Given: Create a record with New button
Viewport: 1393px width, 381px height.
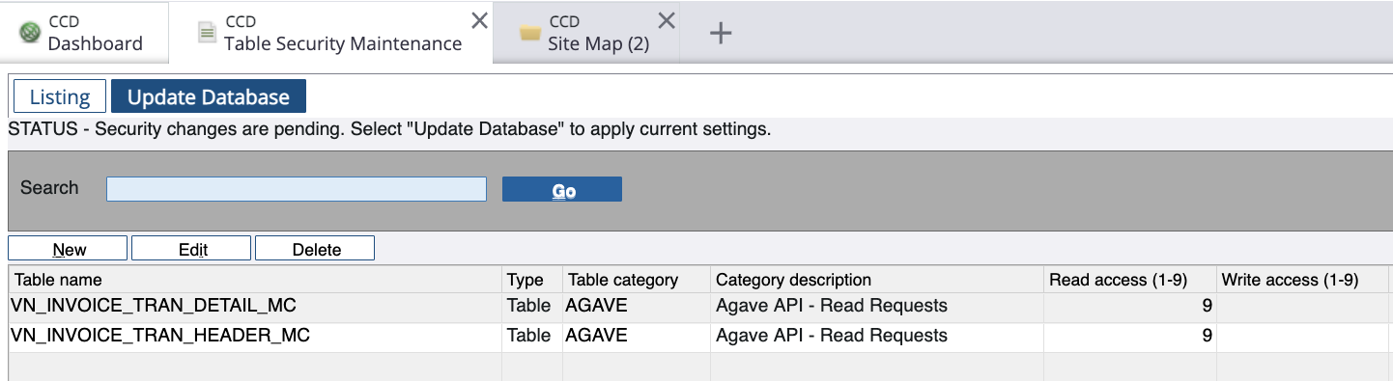Looking at the screenshot, I should (x=68, y=249).
